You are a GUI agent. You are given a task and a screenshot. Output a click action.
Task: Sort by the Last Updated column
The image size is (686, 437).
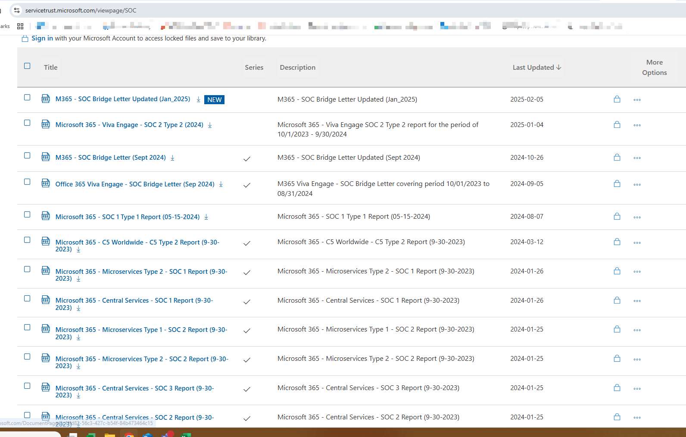point(537,67)
